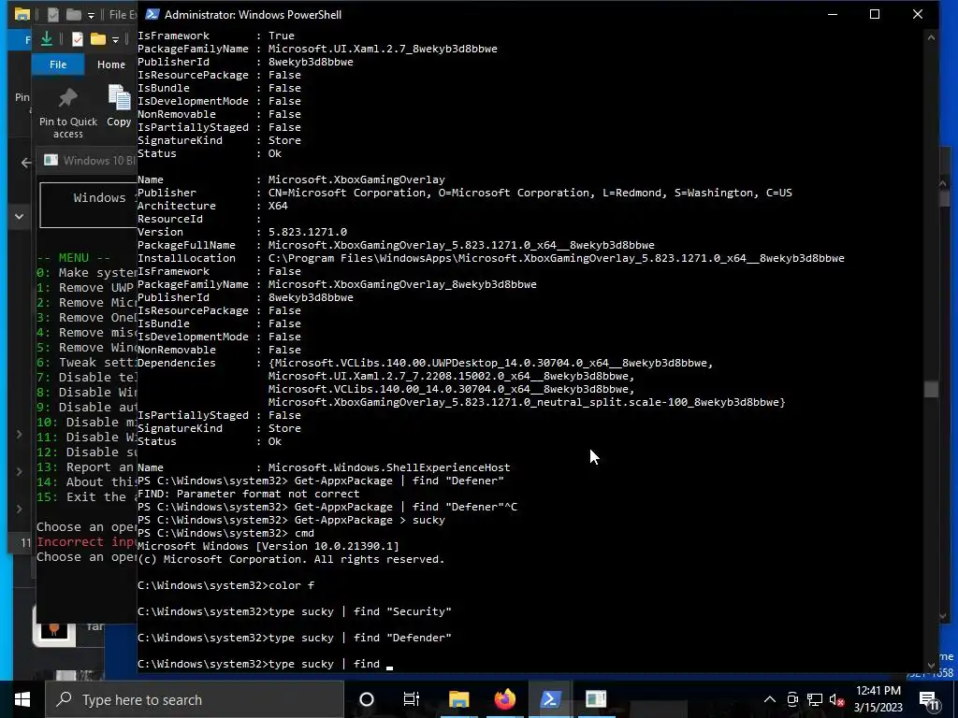Open the Windows Start menu
This screenshot has height=718, width=958.
(x=22, y=699)
